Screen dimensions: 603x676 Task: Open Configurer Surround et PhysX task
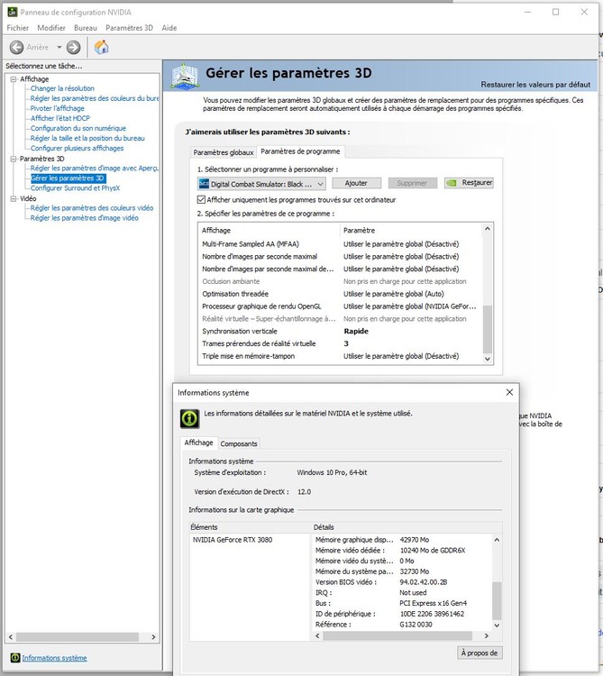tap(75, 188)
